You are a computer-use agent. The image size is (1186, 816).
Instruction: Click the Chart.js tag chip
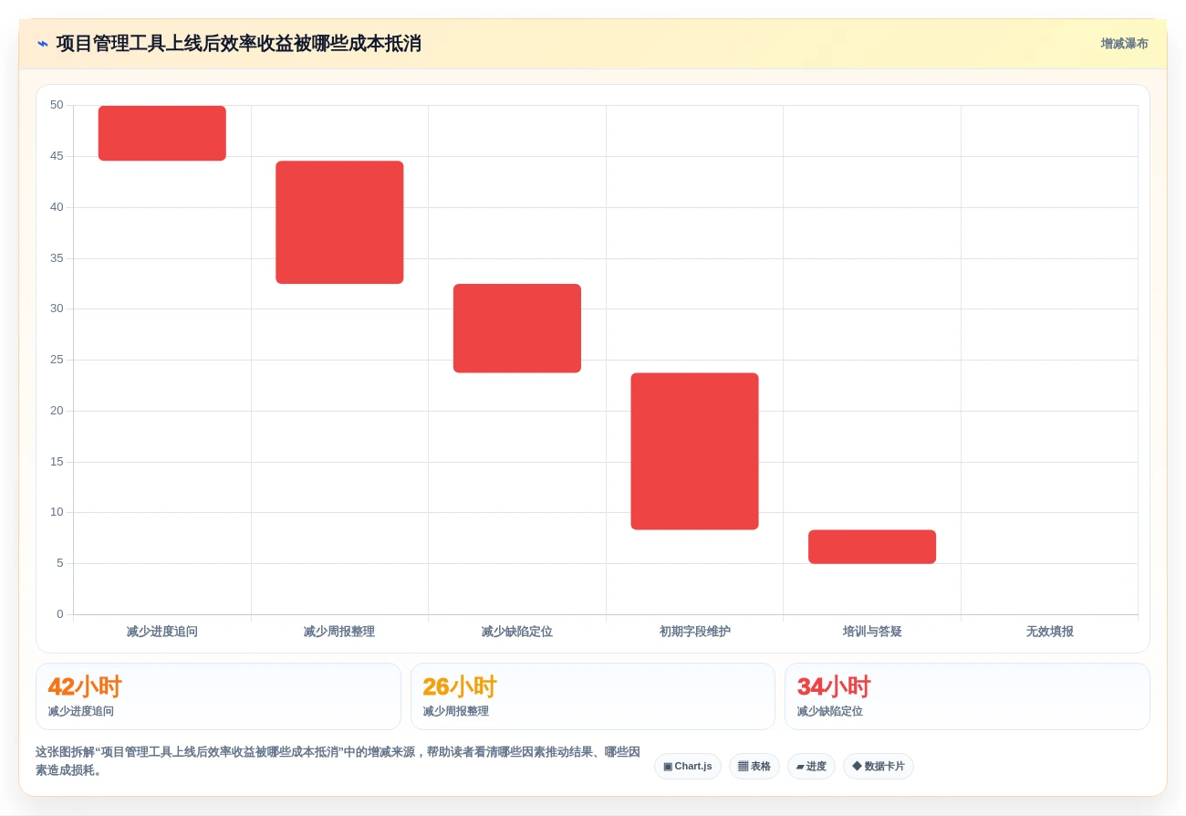pyautogui.click(x=688, y=767)
